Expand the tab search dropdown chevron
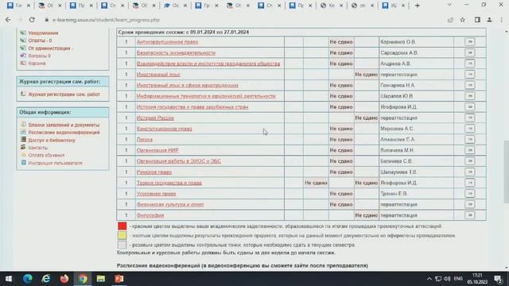509x286 pixels. tap(449, 5)
